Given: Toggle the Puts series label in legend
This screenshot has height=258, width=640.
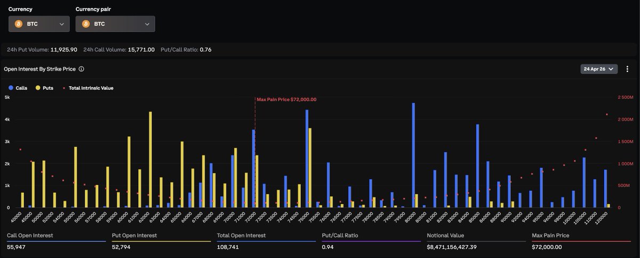Looking at the screenshot, I should coord(48,88).
